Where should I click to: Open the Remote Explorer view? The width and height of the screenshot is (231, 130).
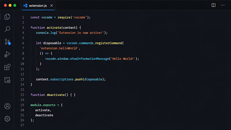[x=7, y=80]
